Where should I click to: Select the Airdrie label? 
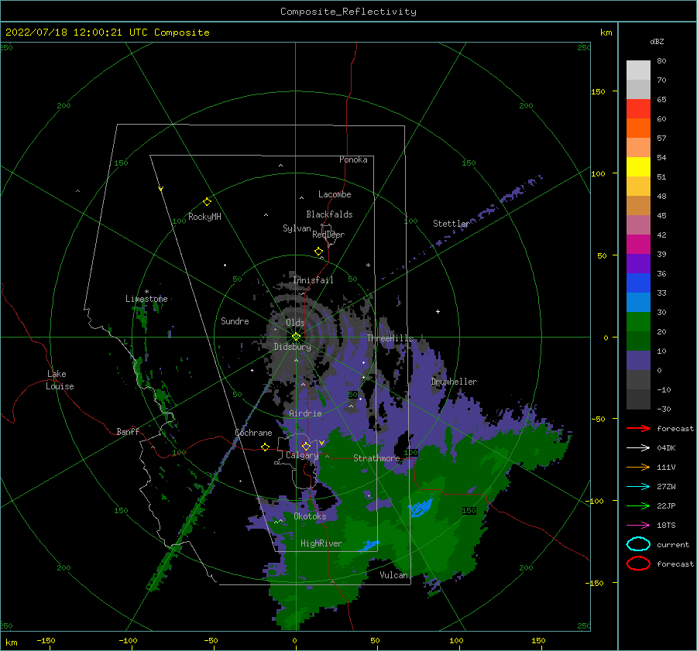pyautogui.click(x=305, y=413)
